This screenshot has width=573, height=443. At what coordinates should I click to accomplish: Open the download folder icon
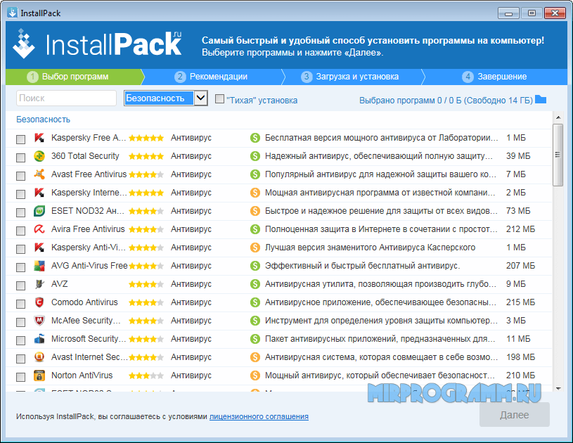(541, 99)
